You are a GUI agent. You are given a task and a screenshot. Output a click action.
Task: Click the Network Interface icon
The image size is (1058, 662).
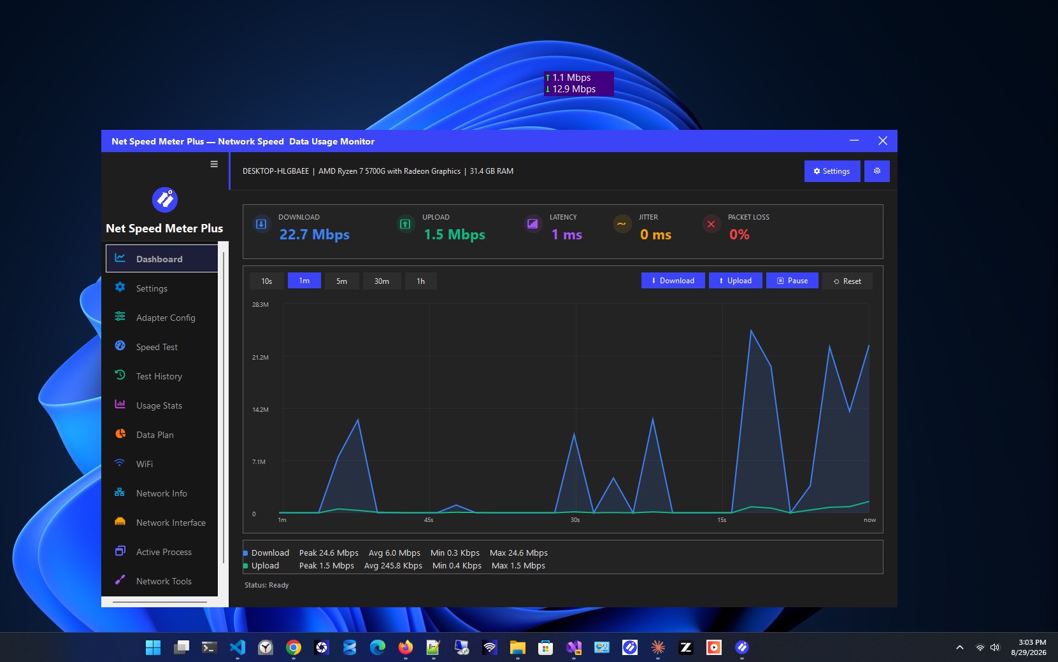point(120,522)
